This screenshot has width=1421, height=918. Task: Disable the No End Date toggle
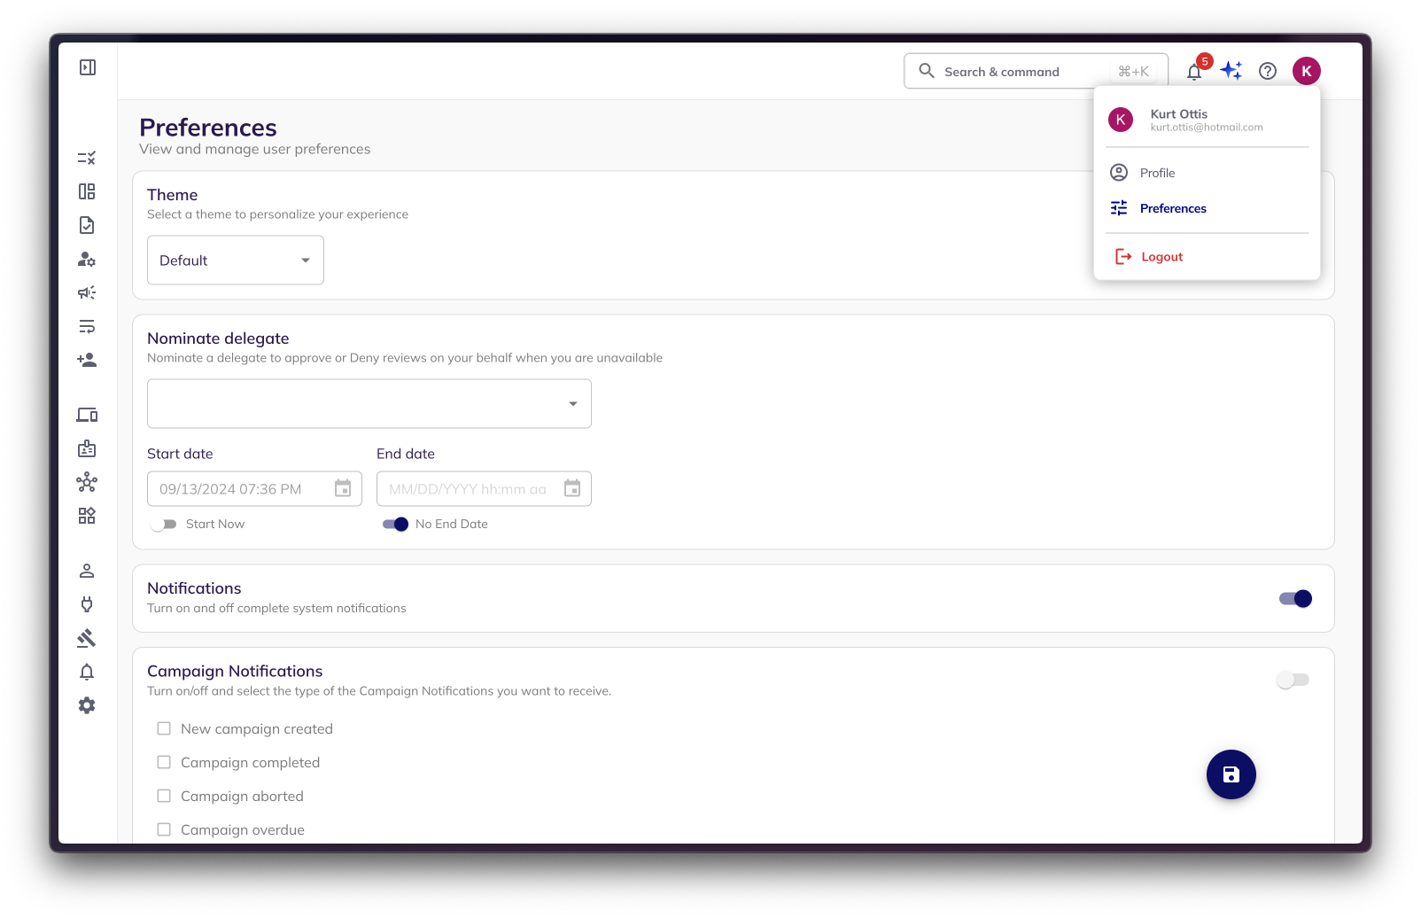(x=395, y=525)
